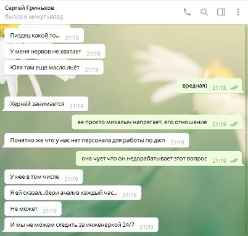248x236 pixels.
Task: Click the chat scrollbar on right edge
Action: [x=246, y=130]
